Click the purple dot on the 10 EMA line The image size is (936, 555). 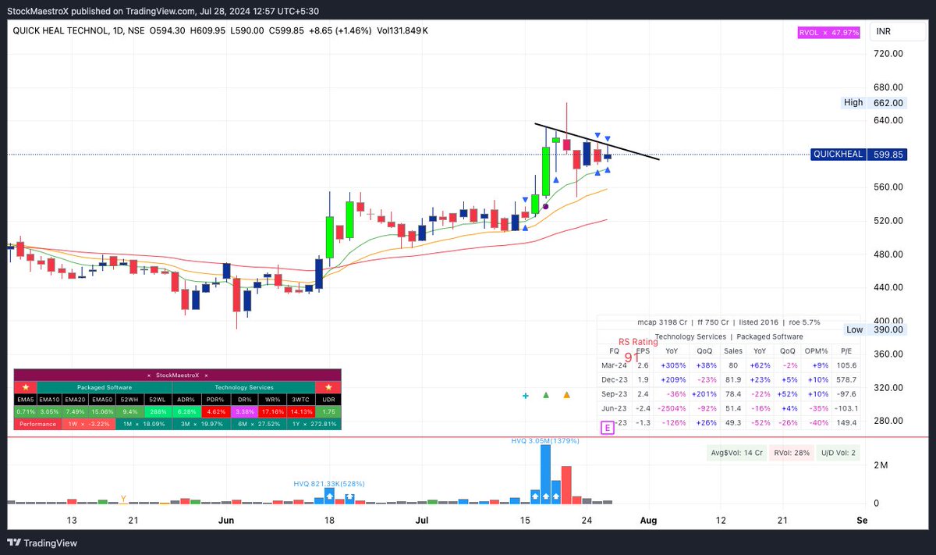tap(546, 206)
